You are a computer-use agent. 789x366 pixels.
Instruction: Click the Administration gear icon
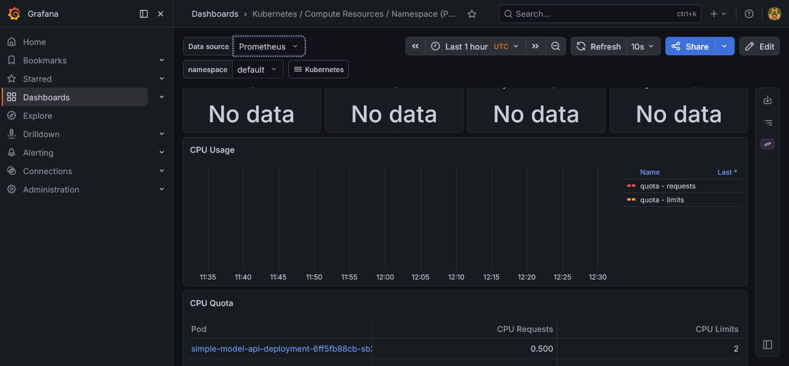[12, 190]
